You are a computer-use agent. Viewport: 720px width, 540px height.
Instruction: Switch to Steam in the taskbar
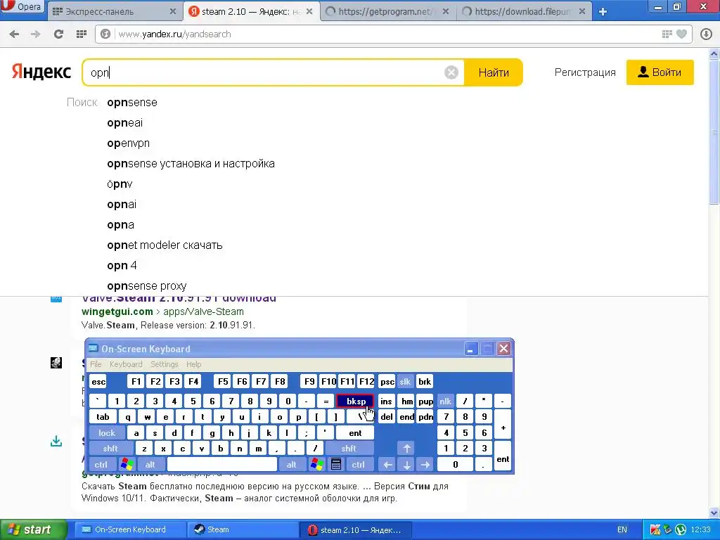click(x=243, y=529)
